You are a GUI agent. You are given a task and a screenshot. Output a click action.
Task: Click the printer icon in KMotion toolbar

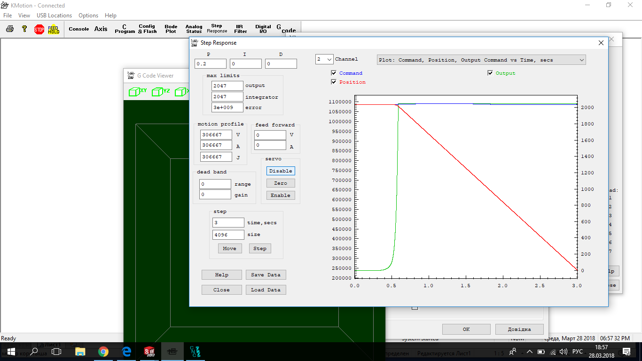coord(10,29)
